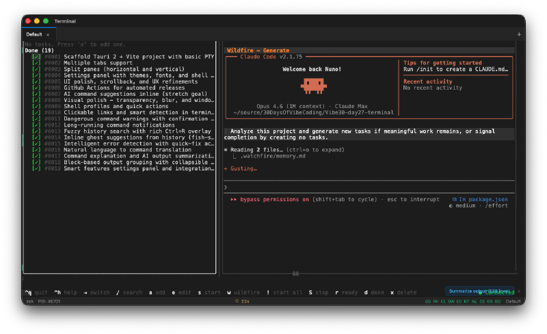547x334 pixels.
Task: Click the 'ED' status bar indicator
Action: click(x=459, y=302)
